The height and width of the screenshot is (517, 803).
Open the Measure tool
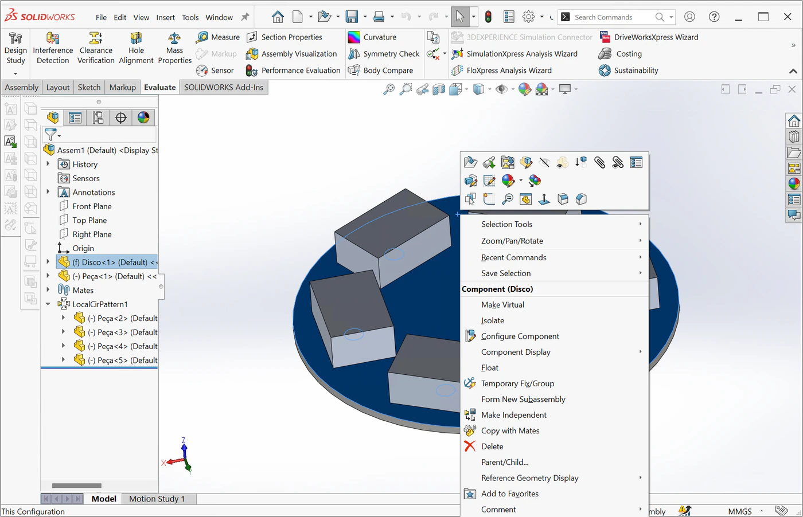click(218, 37)
